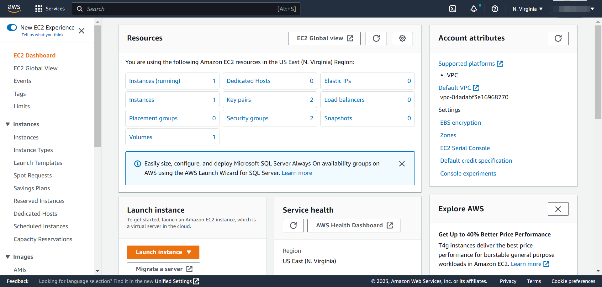The image size is (602, 287).
Task: Collapse the Images sidebar section
Action: pos(8,257)
